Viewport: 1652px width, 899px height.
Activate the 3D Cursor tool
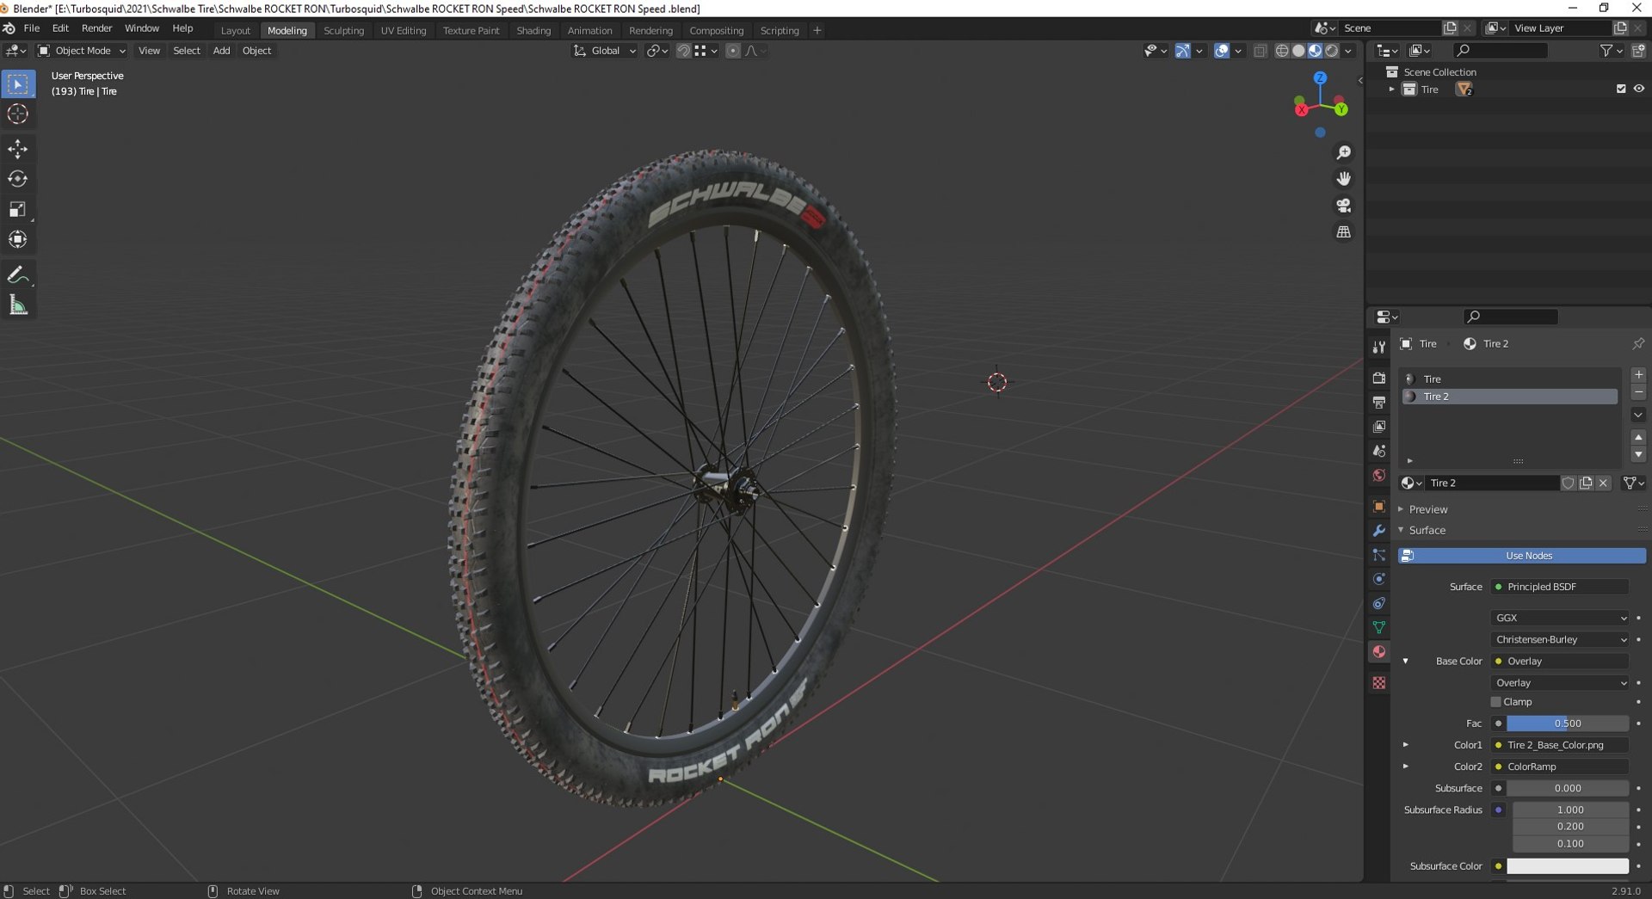(18, 114)
